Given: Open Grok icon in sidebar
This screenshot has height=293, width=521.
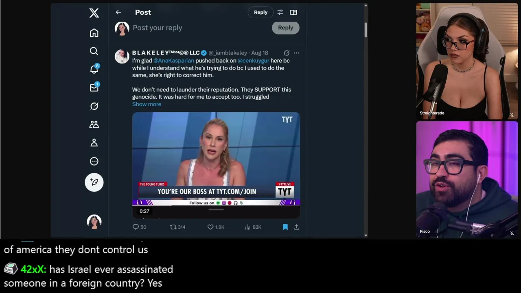Looking at the screenshot, I should tap(94, 106).
